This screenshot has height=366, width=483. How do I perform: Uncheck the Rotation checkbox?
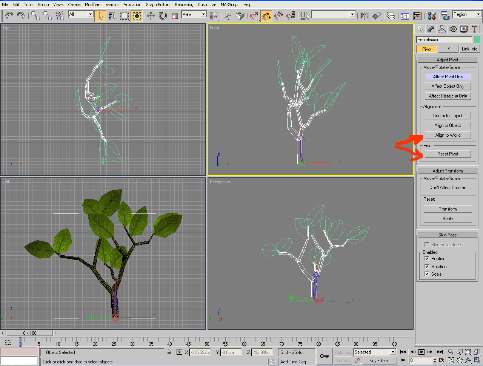[x=427, y=267]
